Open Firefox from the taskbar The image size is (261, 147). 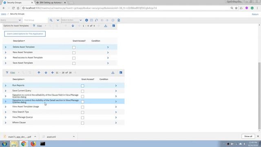click(33, 144)
